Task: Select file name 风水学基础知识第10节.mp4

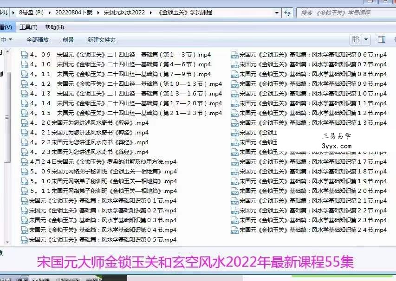Action: point(313,94)
